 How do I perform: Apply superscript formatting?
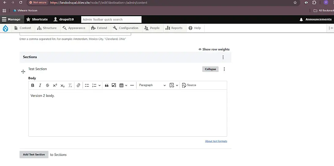coord(55,85)
